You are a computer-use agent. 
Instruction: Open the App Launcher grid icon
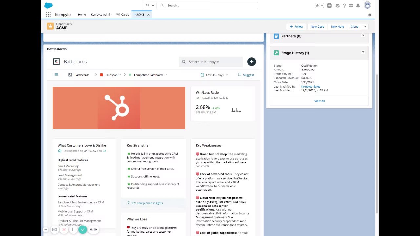click(x=48, y=15)
